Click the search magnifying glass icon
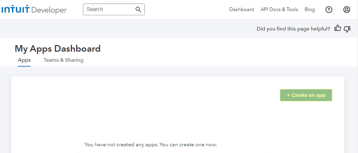 tap(138, 10)
